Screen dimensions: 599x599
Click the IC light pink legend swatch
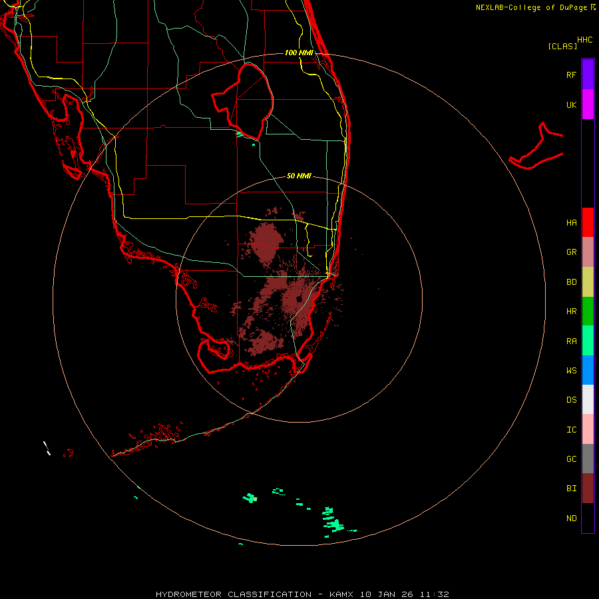pyautogui.click(x=588, y=429)
